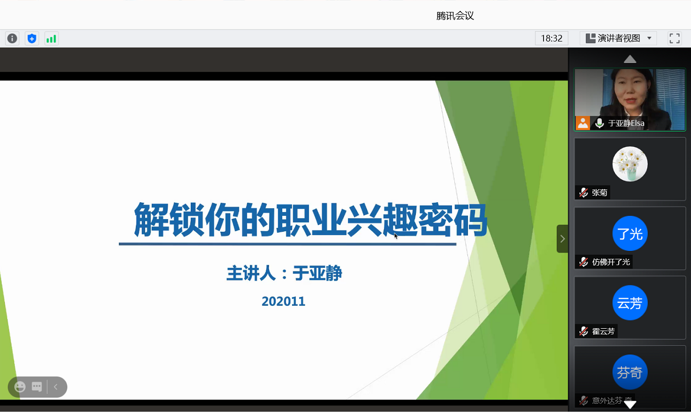Collapse the reaction bar with the left arrow

[x=55, y=387]
